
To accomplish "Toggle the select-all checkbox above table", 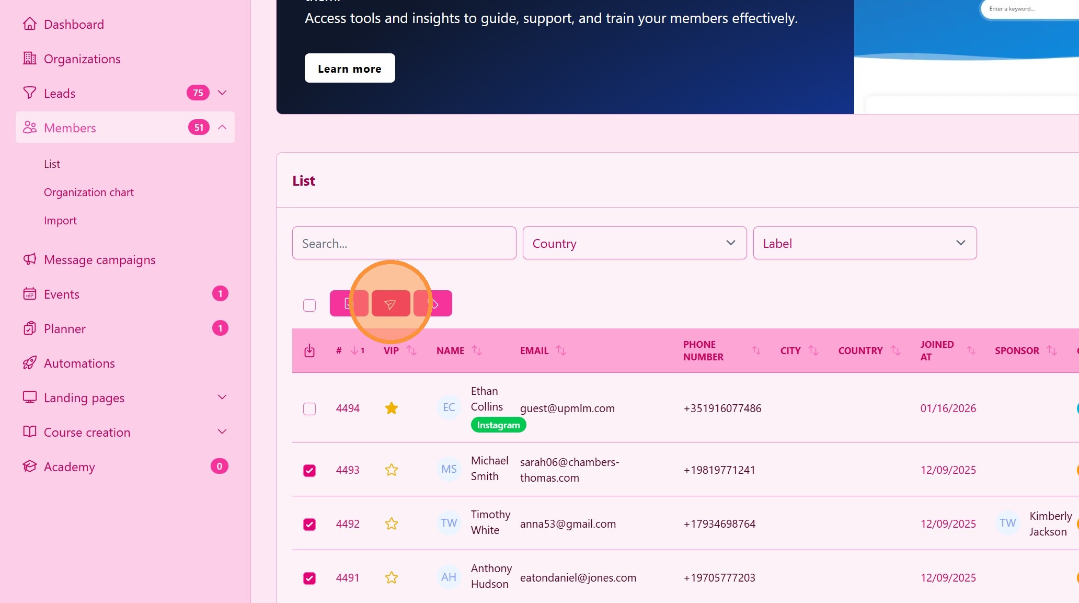I will click(x=309, y=305).
